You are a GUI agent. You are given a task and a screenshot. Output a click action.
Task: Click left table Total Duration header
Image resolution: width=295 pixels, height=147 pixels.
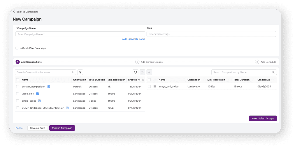[97, 80]
